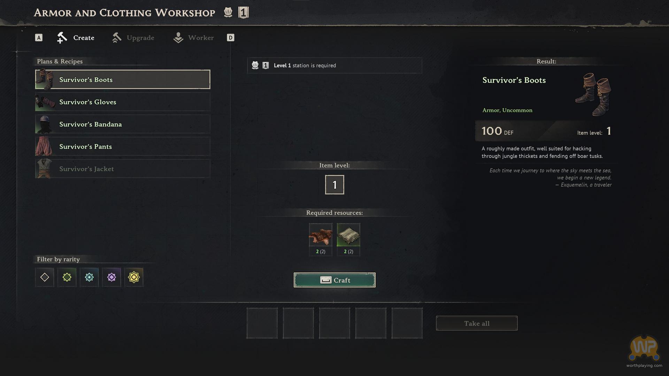
Task: Click the A key previous tab icon
Action: (x=39, y=38)
